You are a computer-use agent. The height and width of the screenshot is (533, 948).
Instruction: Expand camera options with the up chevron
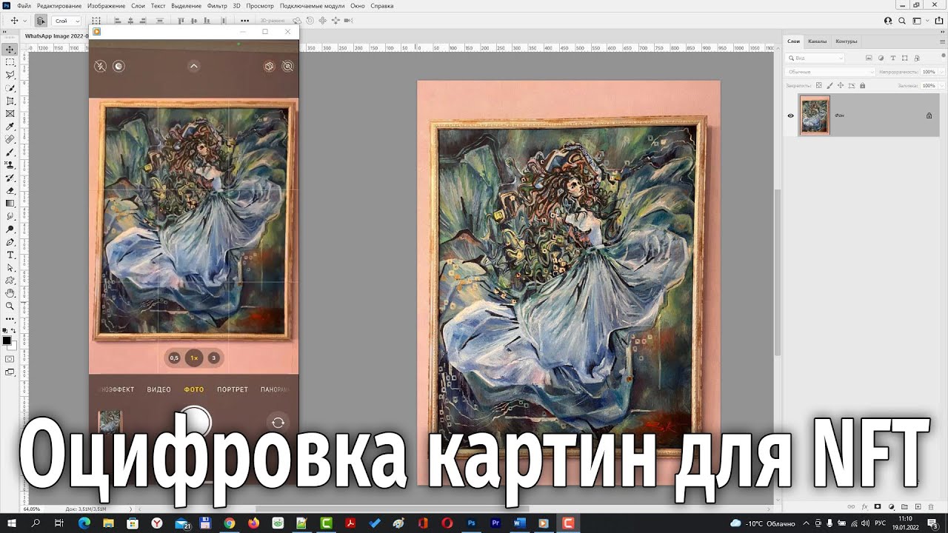(193, 66)
